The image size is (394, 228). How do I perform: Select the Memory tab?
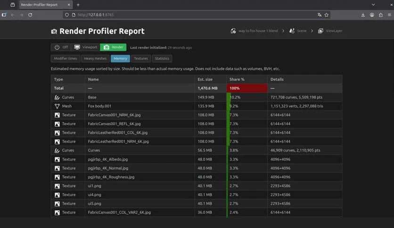point(120,58)
